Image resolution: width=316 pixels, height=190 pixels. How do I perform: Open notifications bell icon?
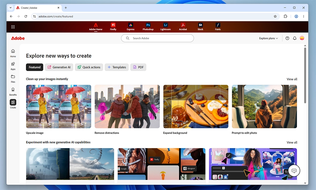click(295, 38)
